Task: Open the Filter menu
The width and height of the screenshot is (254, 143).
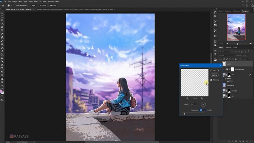Action: click(36, 1)
